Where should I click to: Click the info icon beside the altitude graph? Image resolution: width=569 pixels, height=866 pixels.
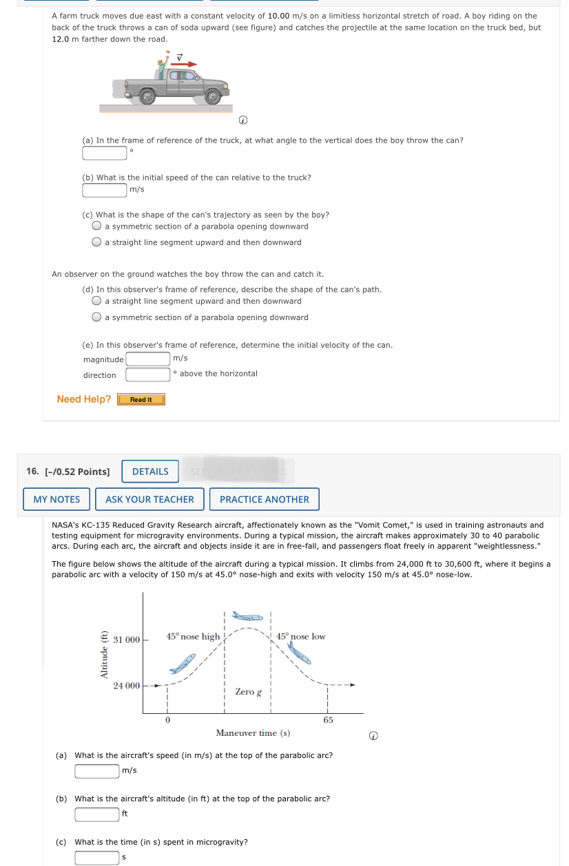point(374,736)
